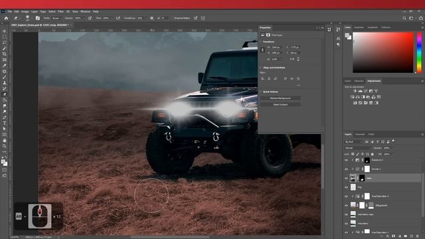The width and height of the screenshot is (425, 239).
Task: Click the pixel layer mask icon in Properties
Action: point(268,35)
